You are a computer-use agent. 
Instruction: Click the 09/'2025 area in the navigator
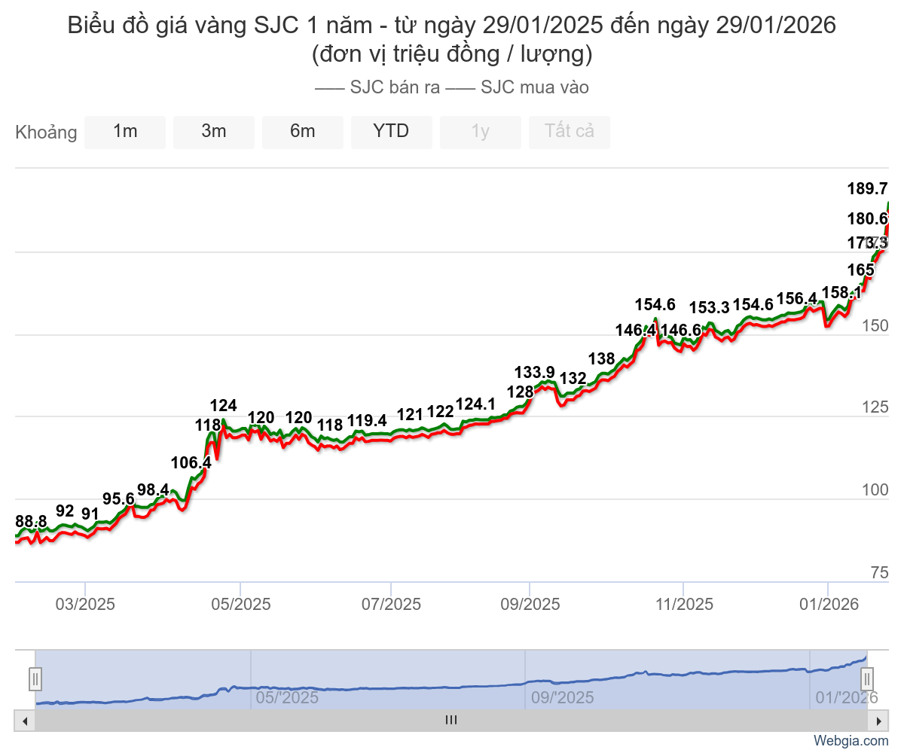[x=562, y=697]
